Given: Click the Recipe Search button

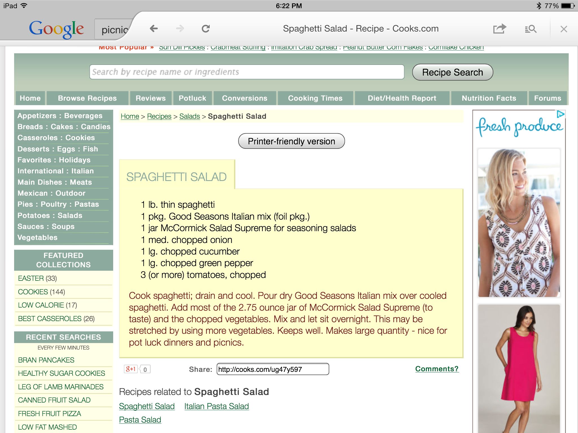Looking at the screenshot, I should (452, 72).
